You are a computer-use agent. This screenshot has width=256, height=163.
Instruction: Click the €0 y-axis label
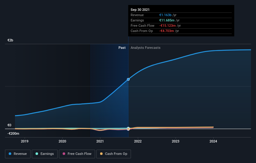[x=9, y=125]
